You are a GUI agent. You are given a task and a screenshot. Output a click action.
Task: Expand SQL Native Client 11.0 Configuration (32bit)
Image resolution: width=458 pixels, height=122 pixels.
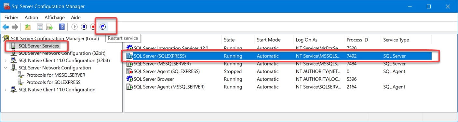tap(6, 60)
